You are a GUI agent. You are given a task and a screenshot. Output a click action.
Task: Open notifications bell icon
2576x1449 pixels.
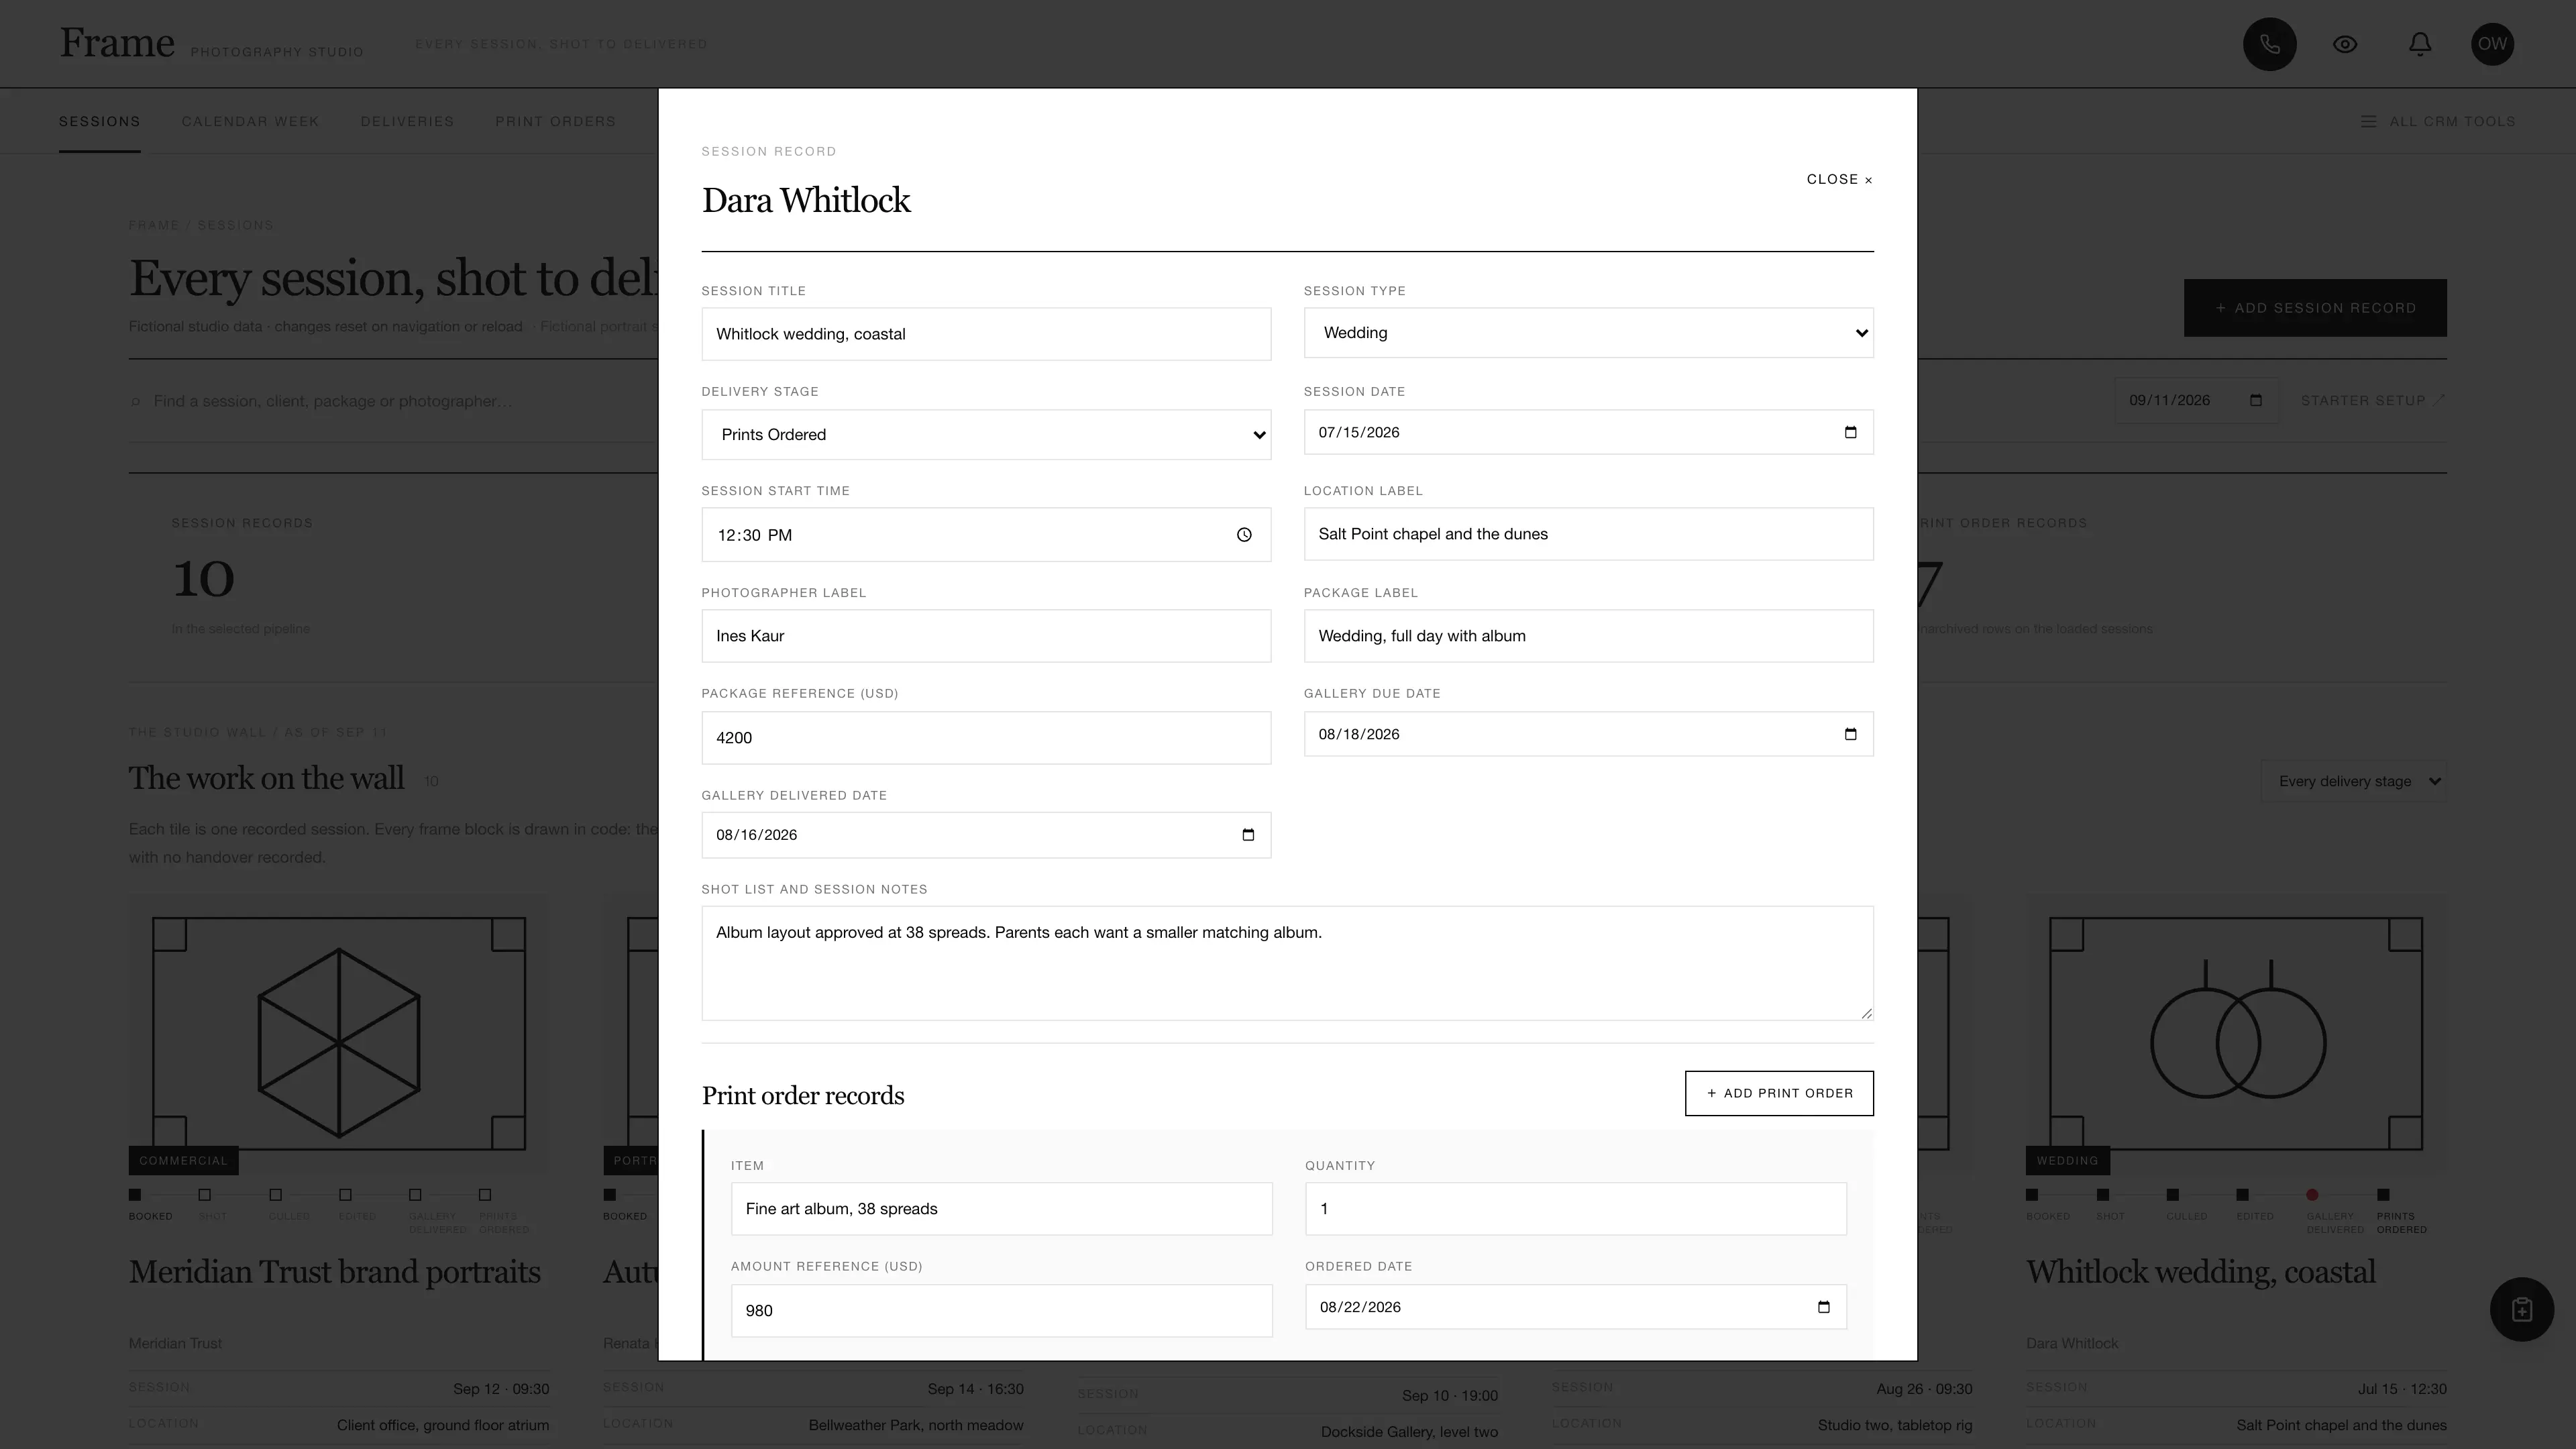tap(2420, 44)
